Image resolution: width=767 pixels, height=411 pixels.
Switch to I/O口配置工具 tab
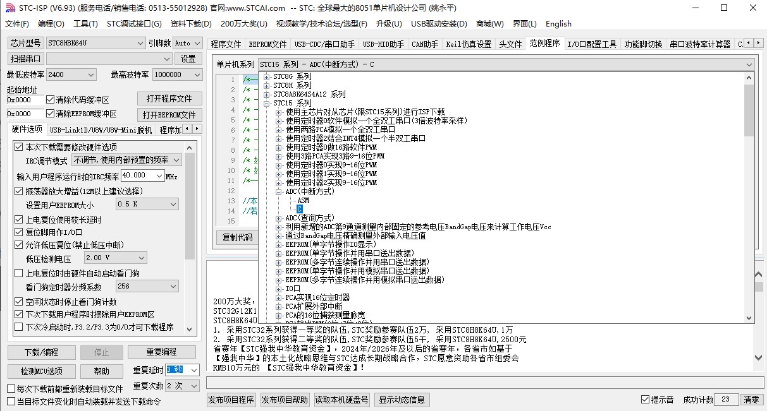coord(591,44)
